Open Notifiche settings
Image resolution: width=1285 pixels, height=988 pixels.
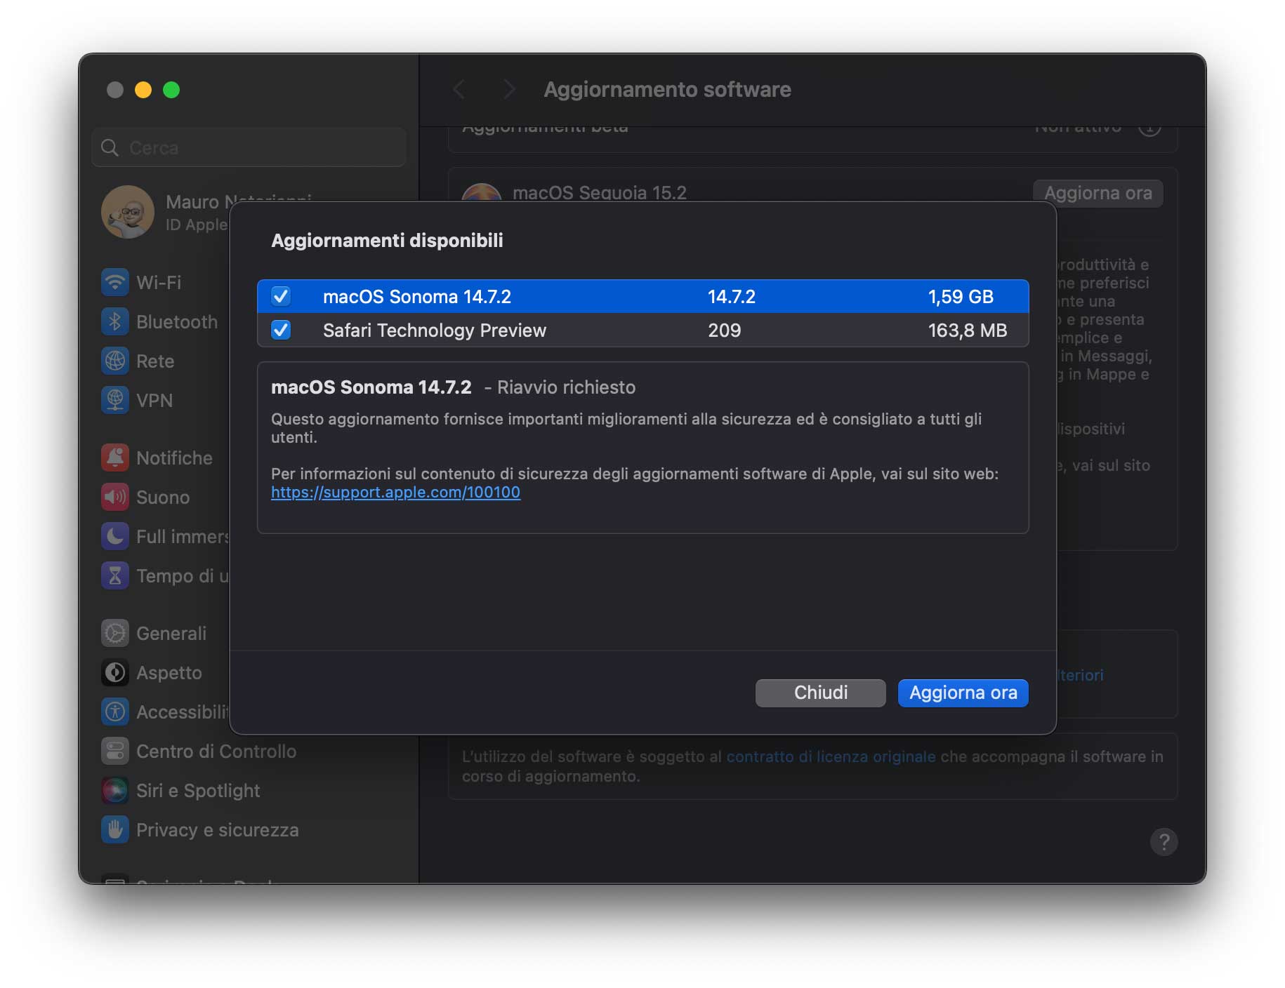pyautogui.click(x=174, y=458)
